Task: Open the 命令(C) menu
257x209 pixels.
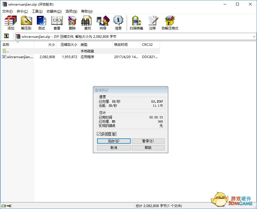Action: 22,11
